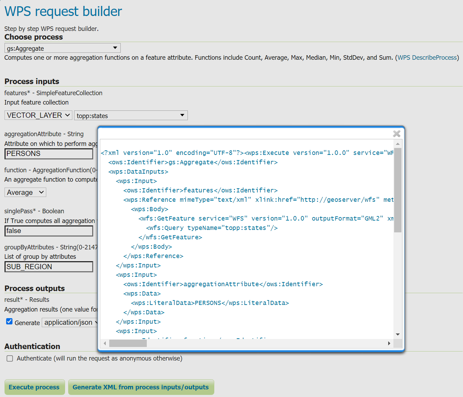
Task: Click the singlePass field containing false
Action: [49, 231]
